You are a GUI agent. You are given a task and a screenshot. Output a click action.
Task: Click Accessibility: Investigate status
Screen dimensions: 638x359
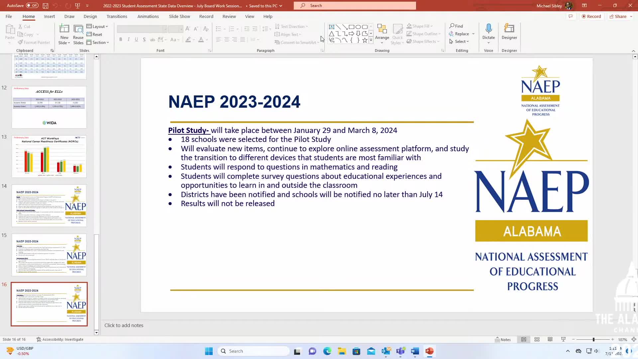60,339
